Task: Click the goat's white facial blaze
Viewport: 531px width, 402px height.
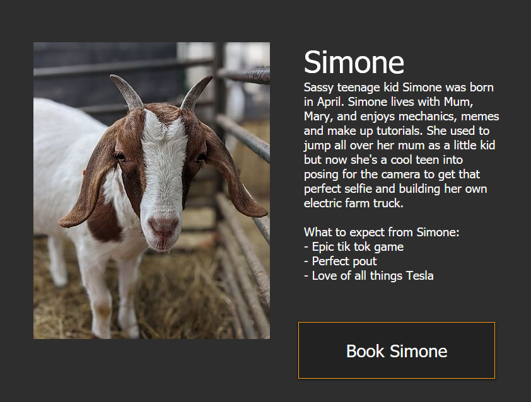Action: (163, 163)
